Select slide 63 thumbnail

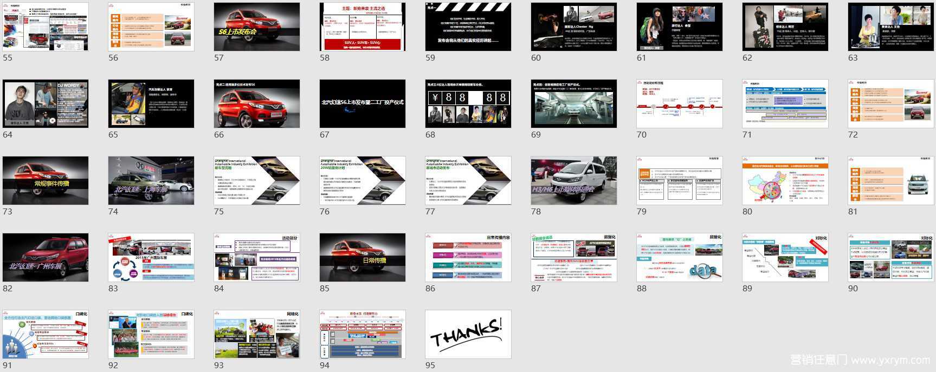891,27
